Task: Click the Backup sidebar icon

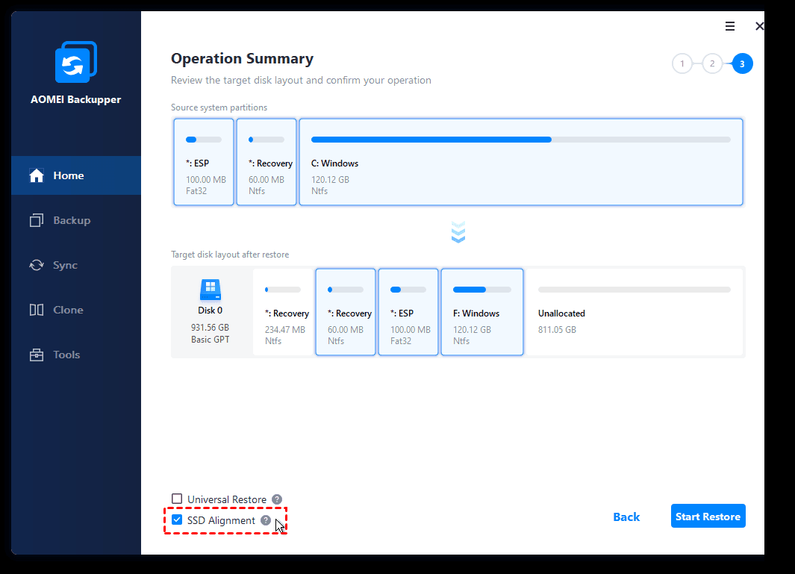Action: pos(37,220)
